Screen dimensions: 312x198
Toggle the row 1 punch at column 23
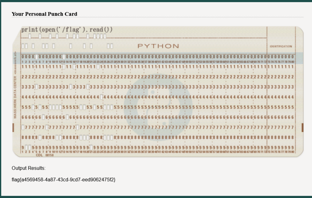click(x=98, y=67)
